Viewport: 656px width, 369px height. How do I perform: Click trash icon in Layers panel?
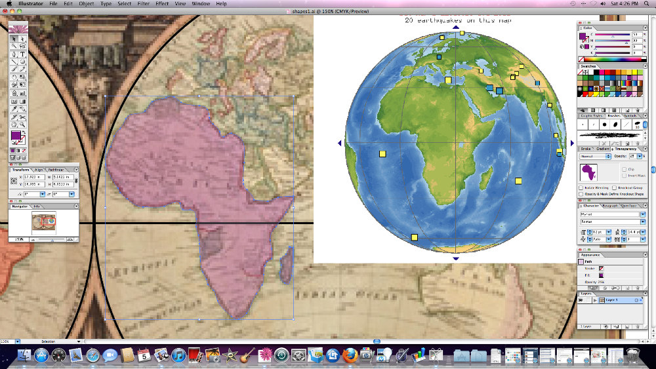[638, 326]
